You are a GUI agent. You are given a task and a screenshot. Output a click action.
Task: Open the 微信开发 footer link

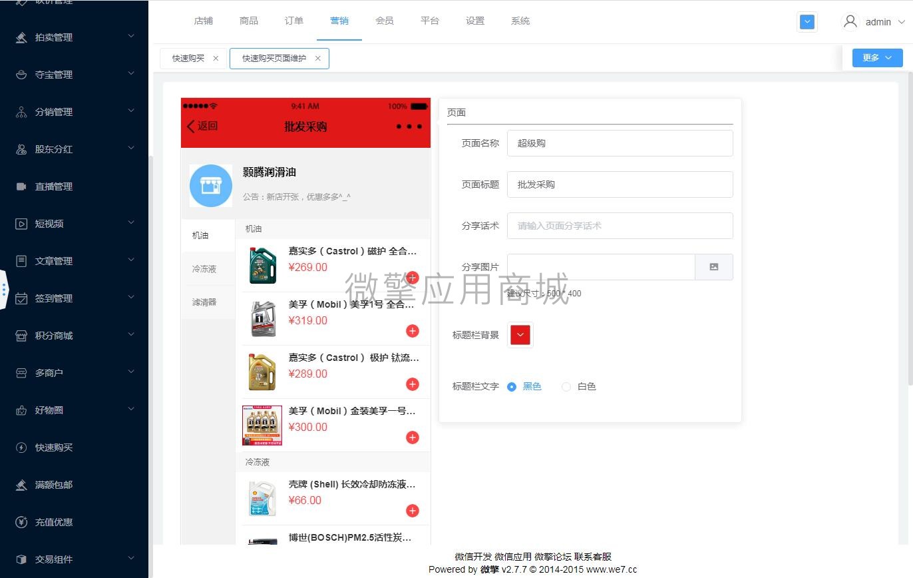click(473, 557)
